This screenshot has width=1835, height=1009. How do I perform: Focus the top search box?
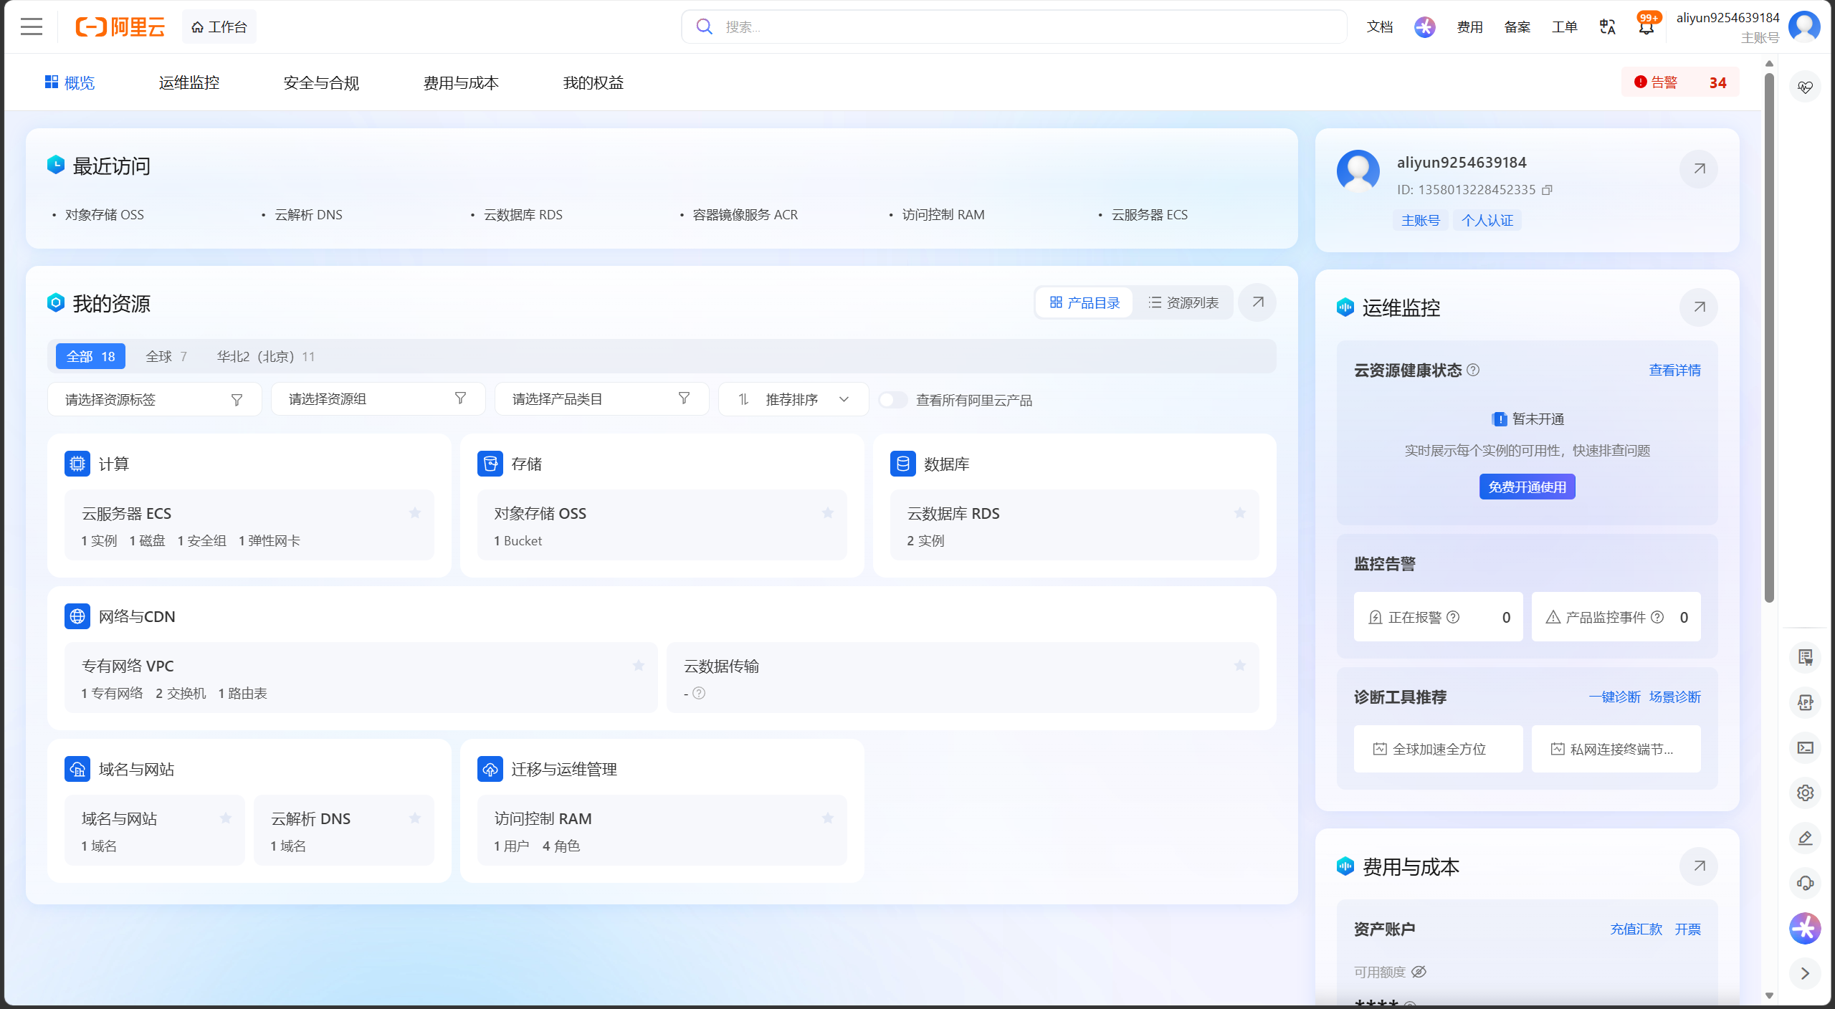click(x=1014, y=27)
